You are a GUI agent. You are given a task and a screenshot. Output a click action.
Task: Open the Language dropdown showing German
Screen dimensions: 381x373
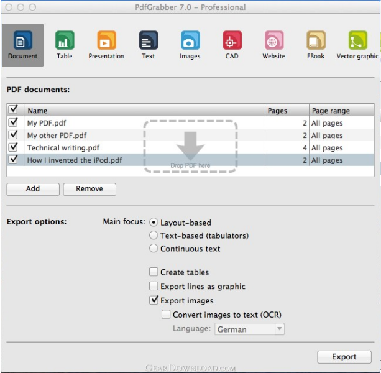(x=249, y=329)
